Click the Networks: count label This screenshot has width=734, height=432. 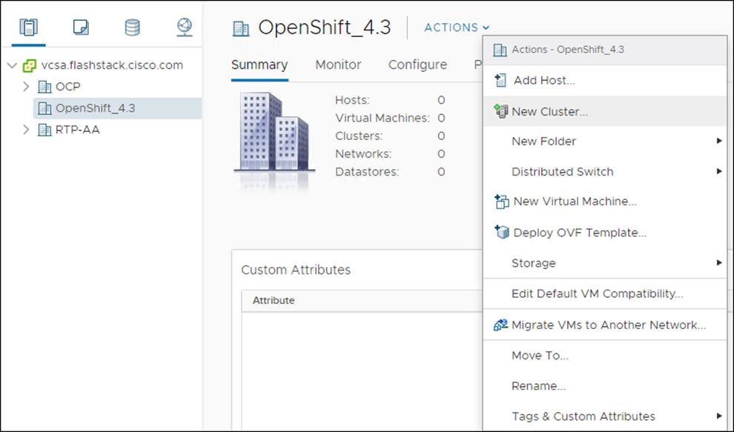pos(363,153)
